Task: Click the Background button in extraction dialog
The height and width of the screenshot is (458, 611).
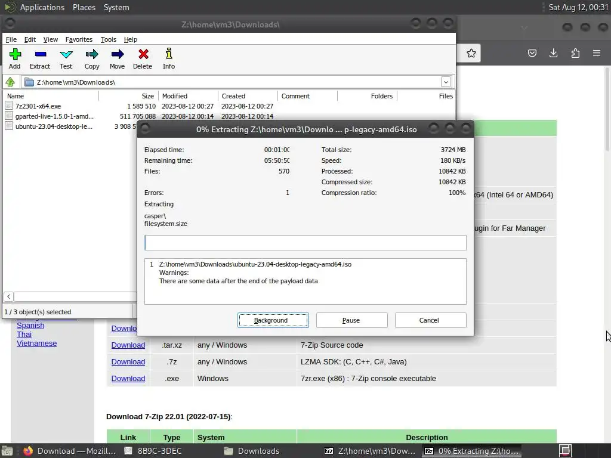Action: 273,320
